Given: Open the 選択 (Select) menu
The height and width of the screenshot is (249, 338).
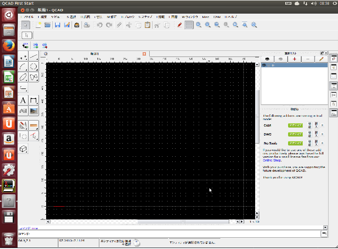Looking at the screenshot, I should point(71,17).
